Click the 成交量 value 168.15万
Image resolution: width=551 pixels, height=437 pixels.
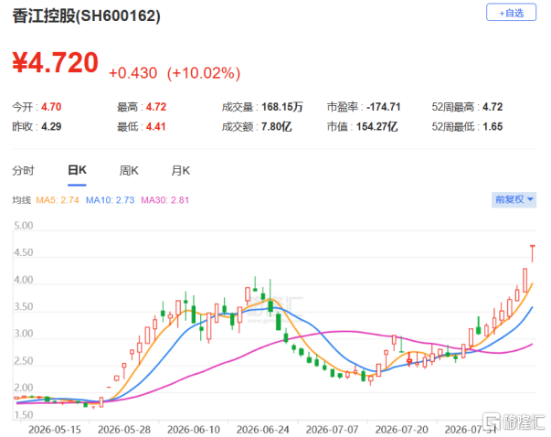click(282, 107)
